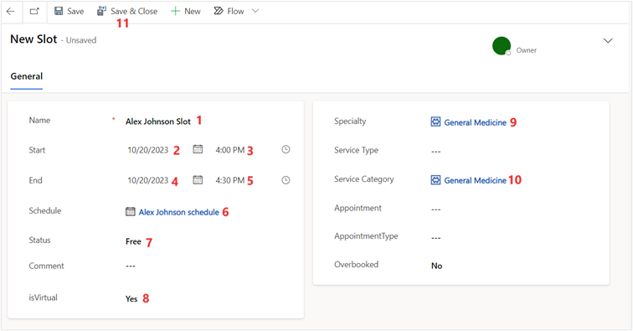Viewport: 633px width, 331px height.
Task: Open the End date calendar picker
Action: click(x=198, y=179)
